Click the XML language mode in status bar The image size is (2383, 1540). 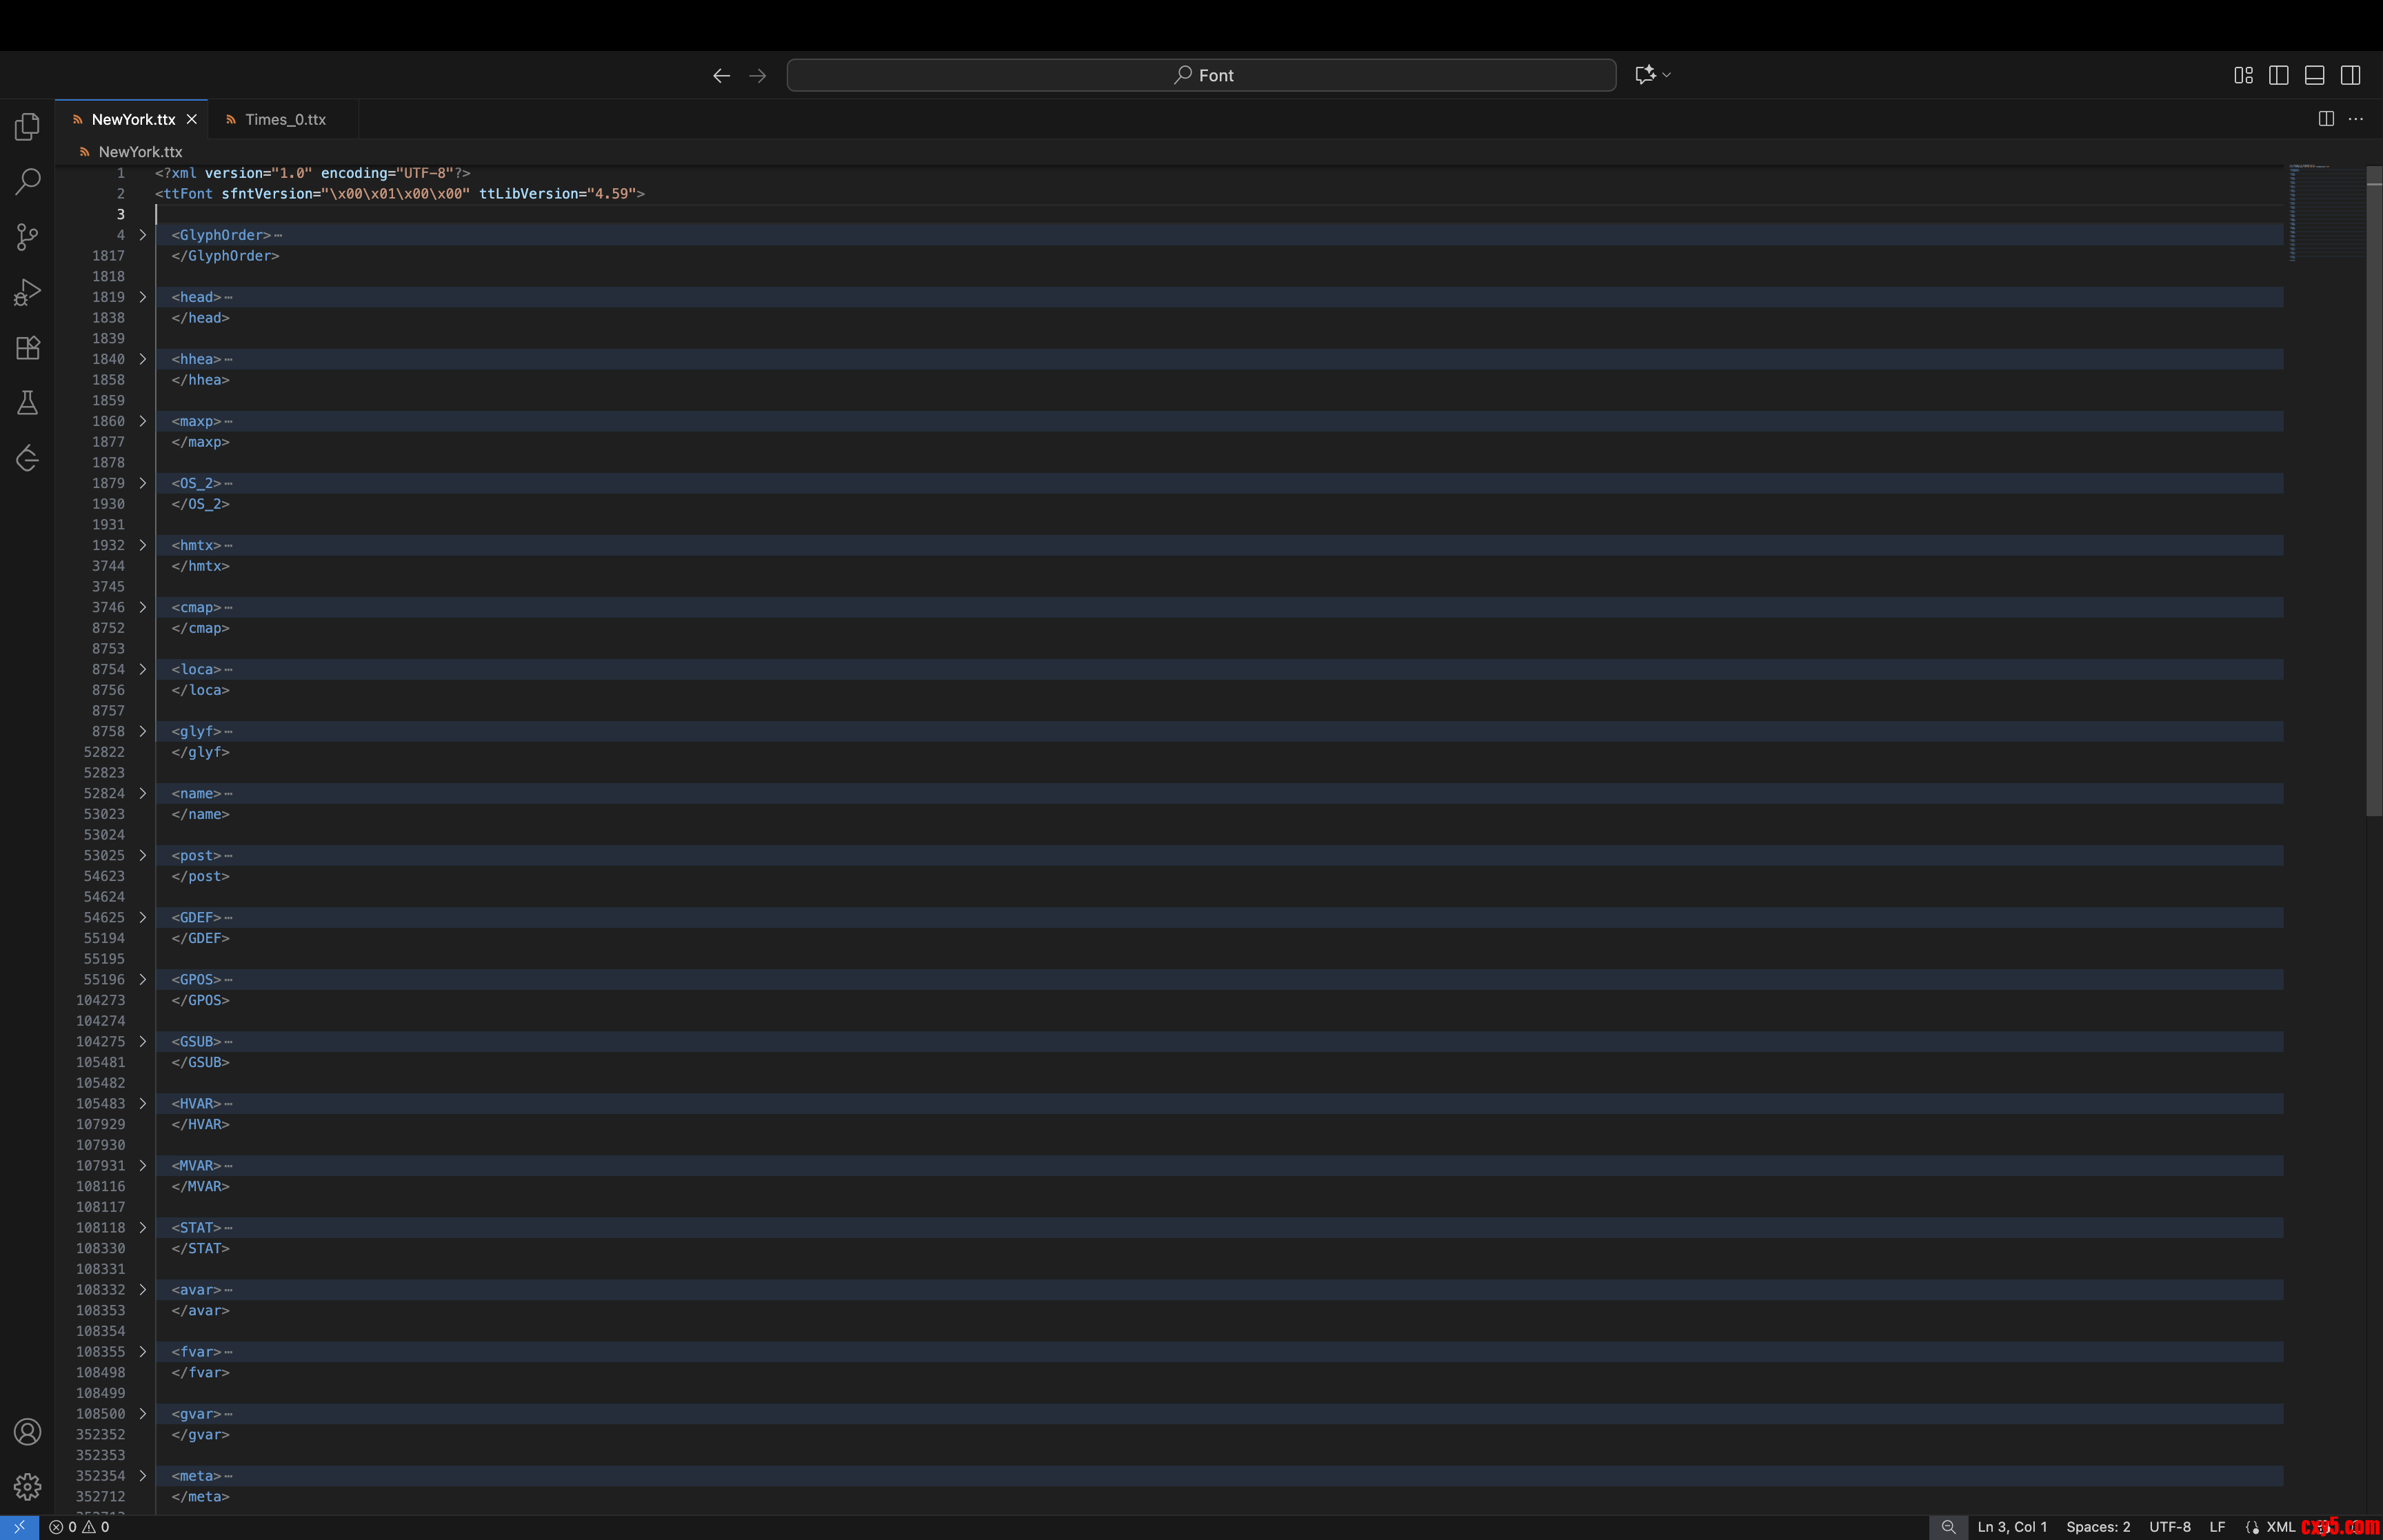click(x=2280, y=1527)
